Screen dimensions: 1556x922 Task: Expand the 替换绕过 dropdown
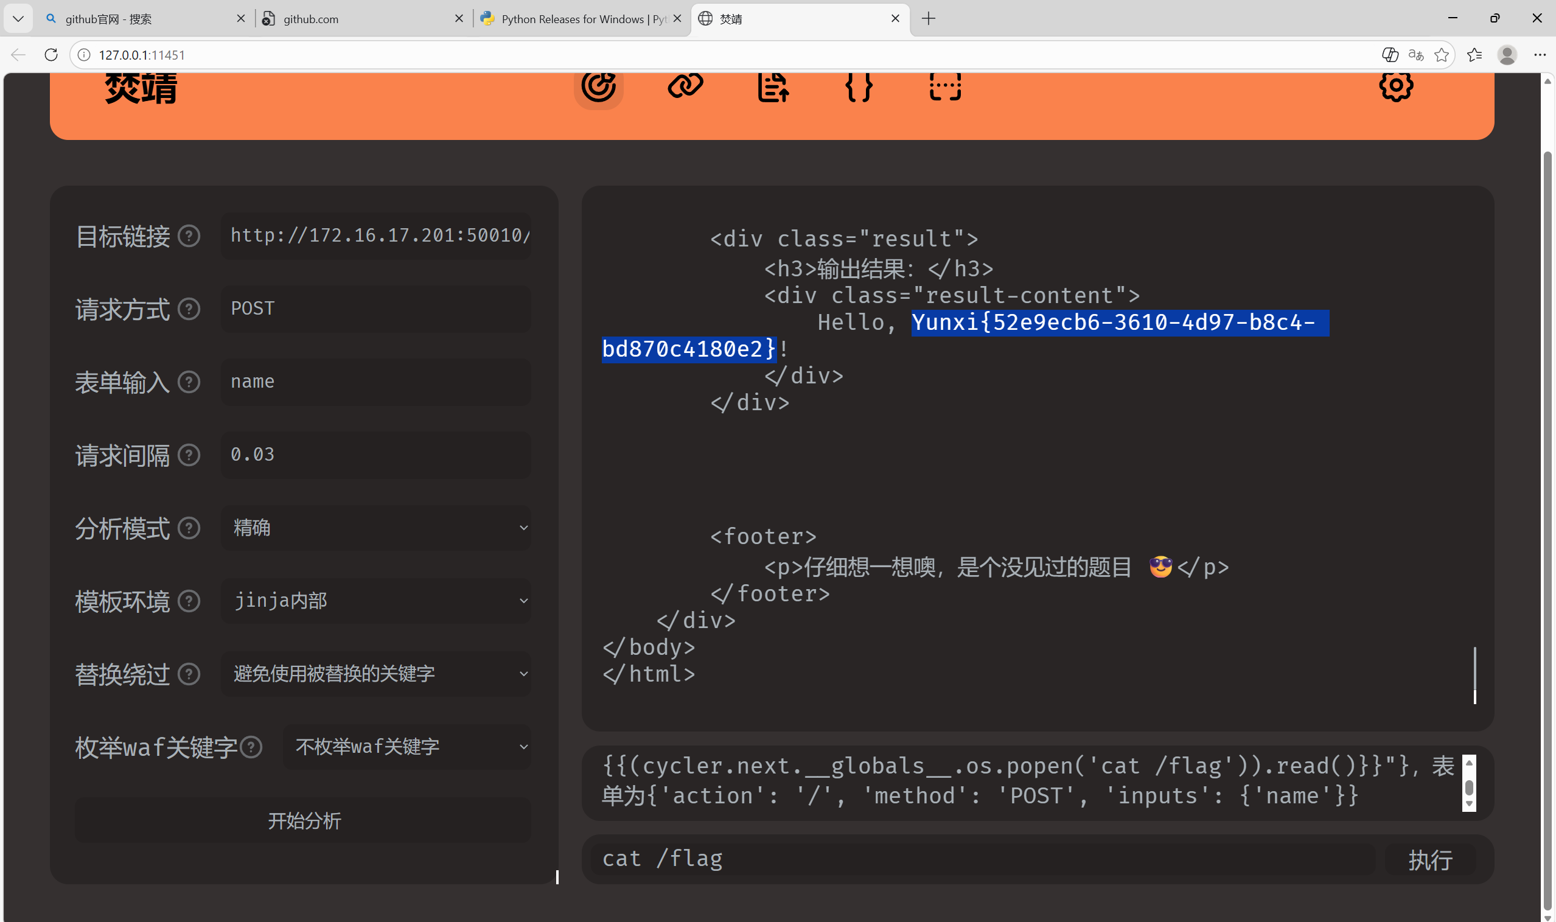pos(376,674)
